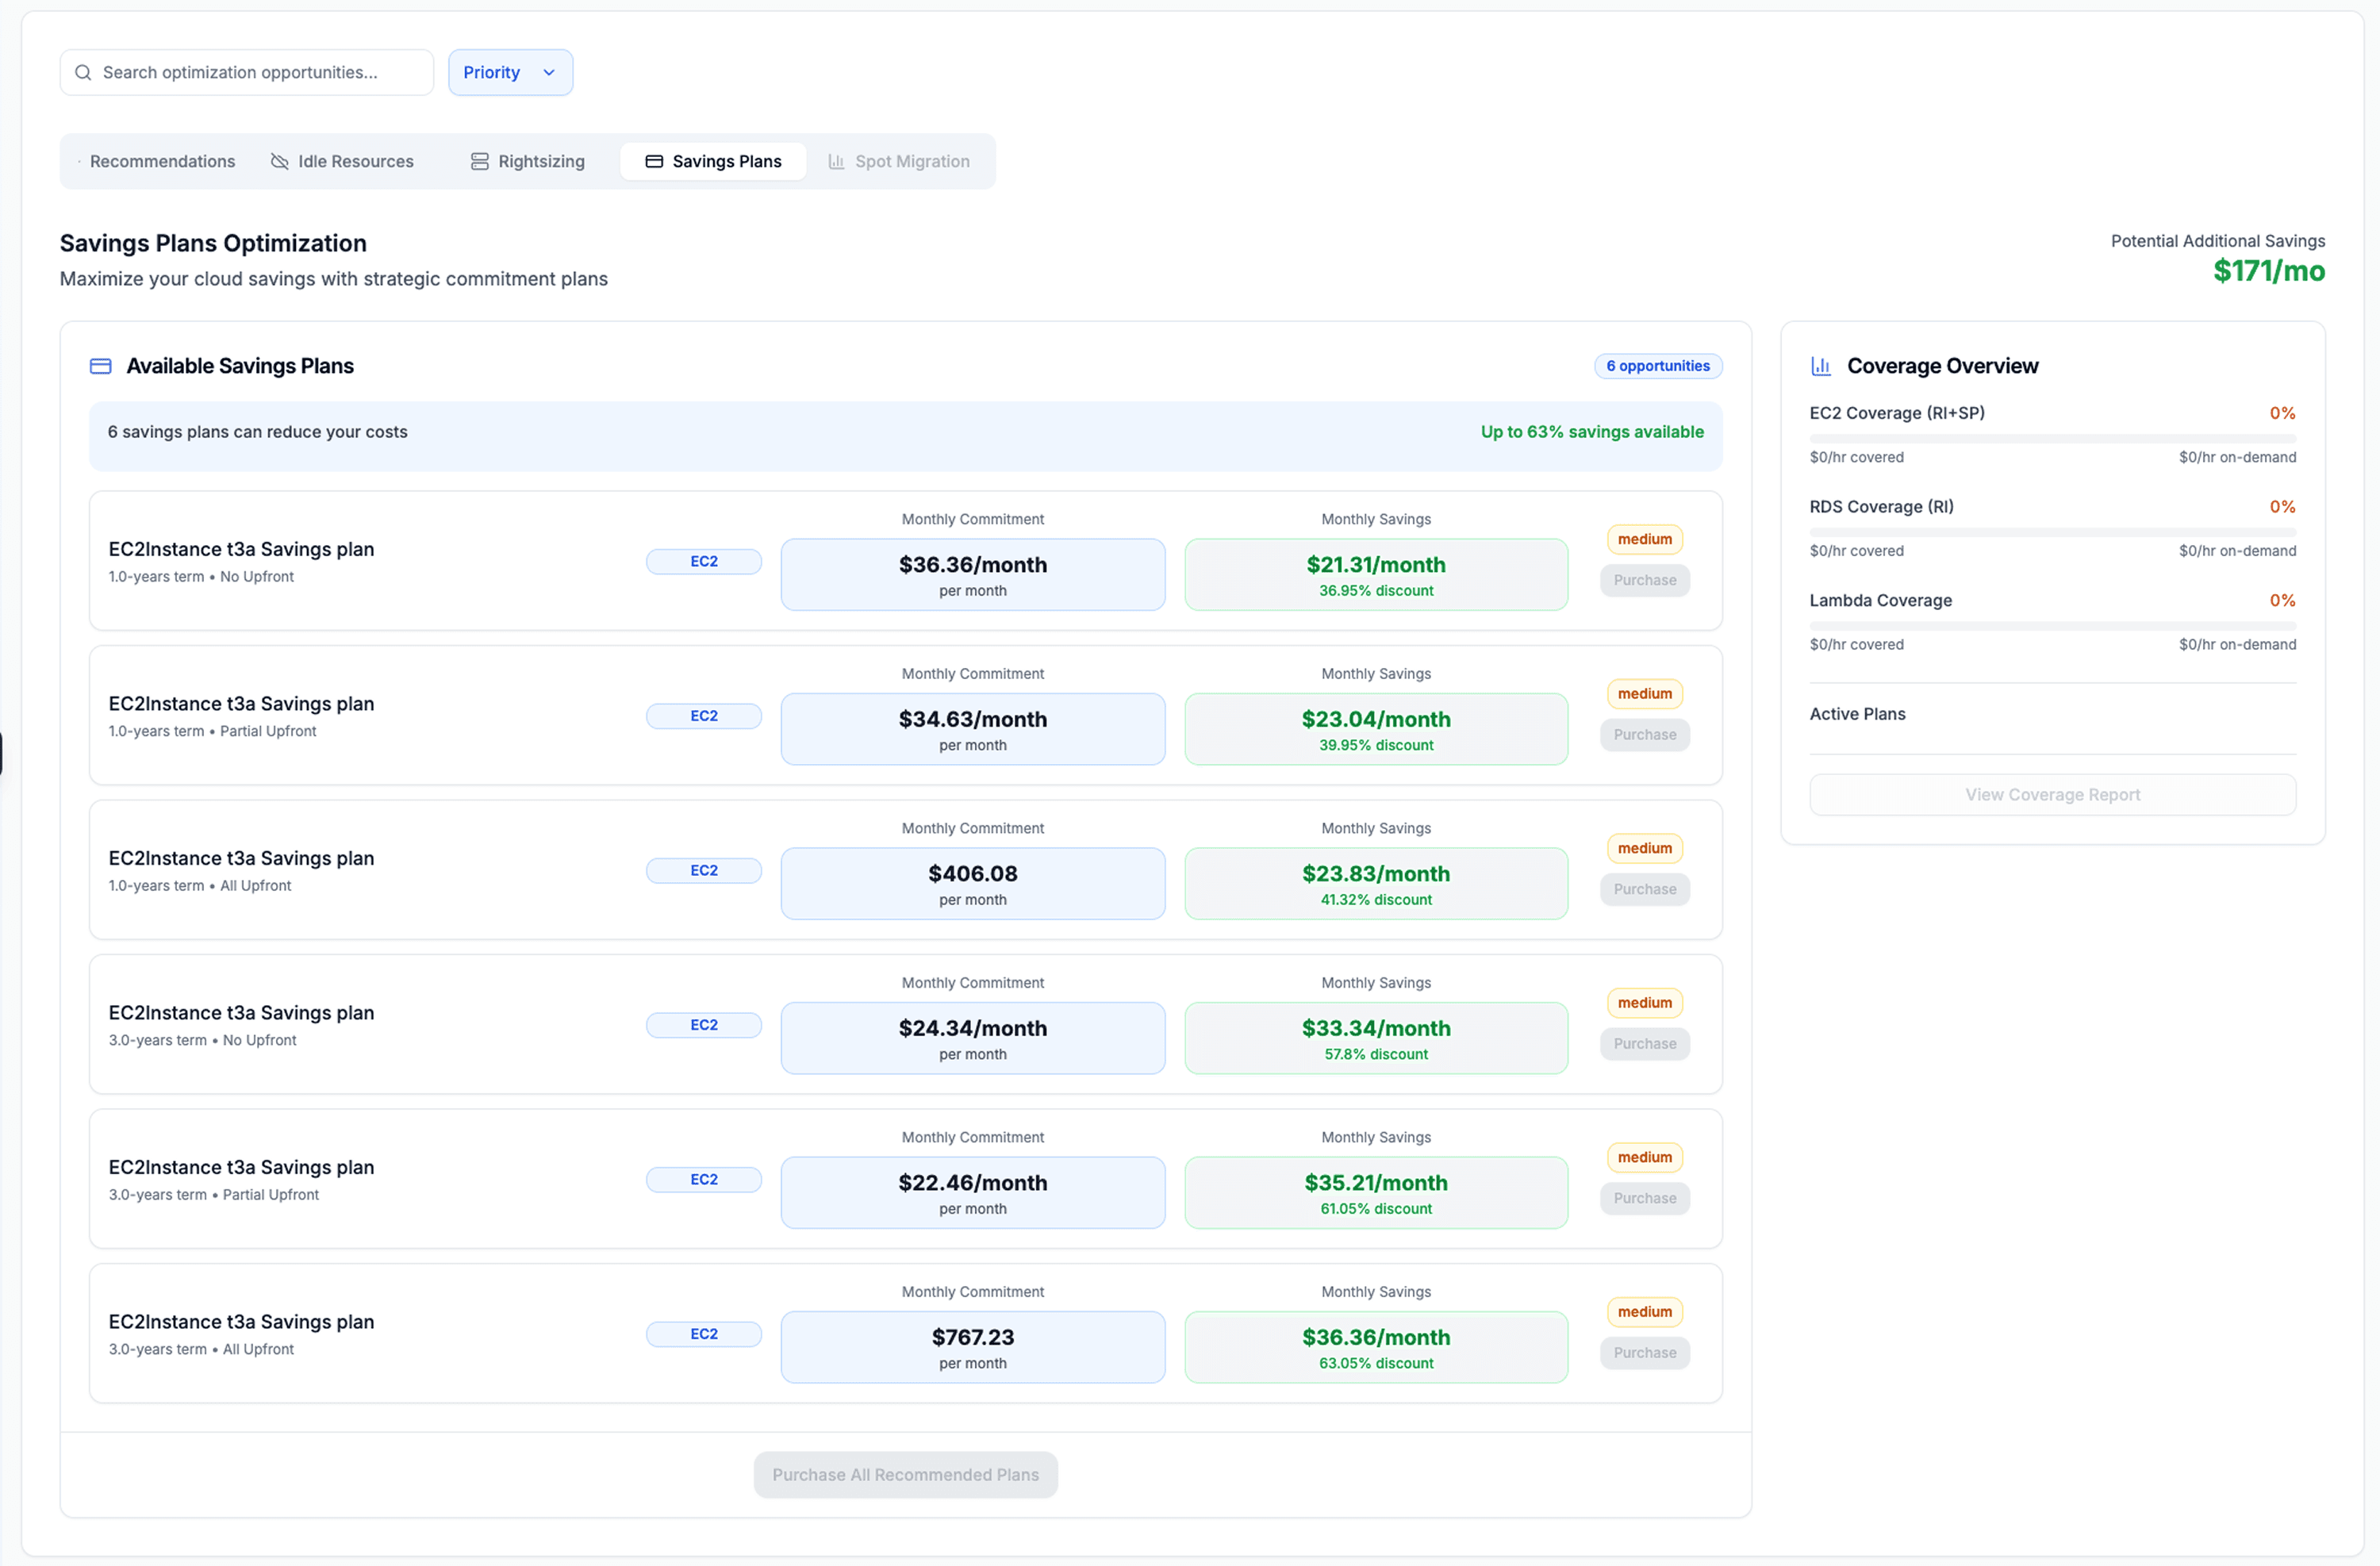Switch to the Recommendations tab
This screenshot has height=1566, width=2380.
click(x=162, y=161)
